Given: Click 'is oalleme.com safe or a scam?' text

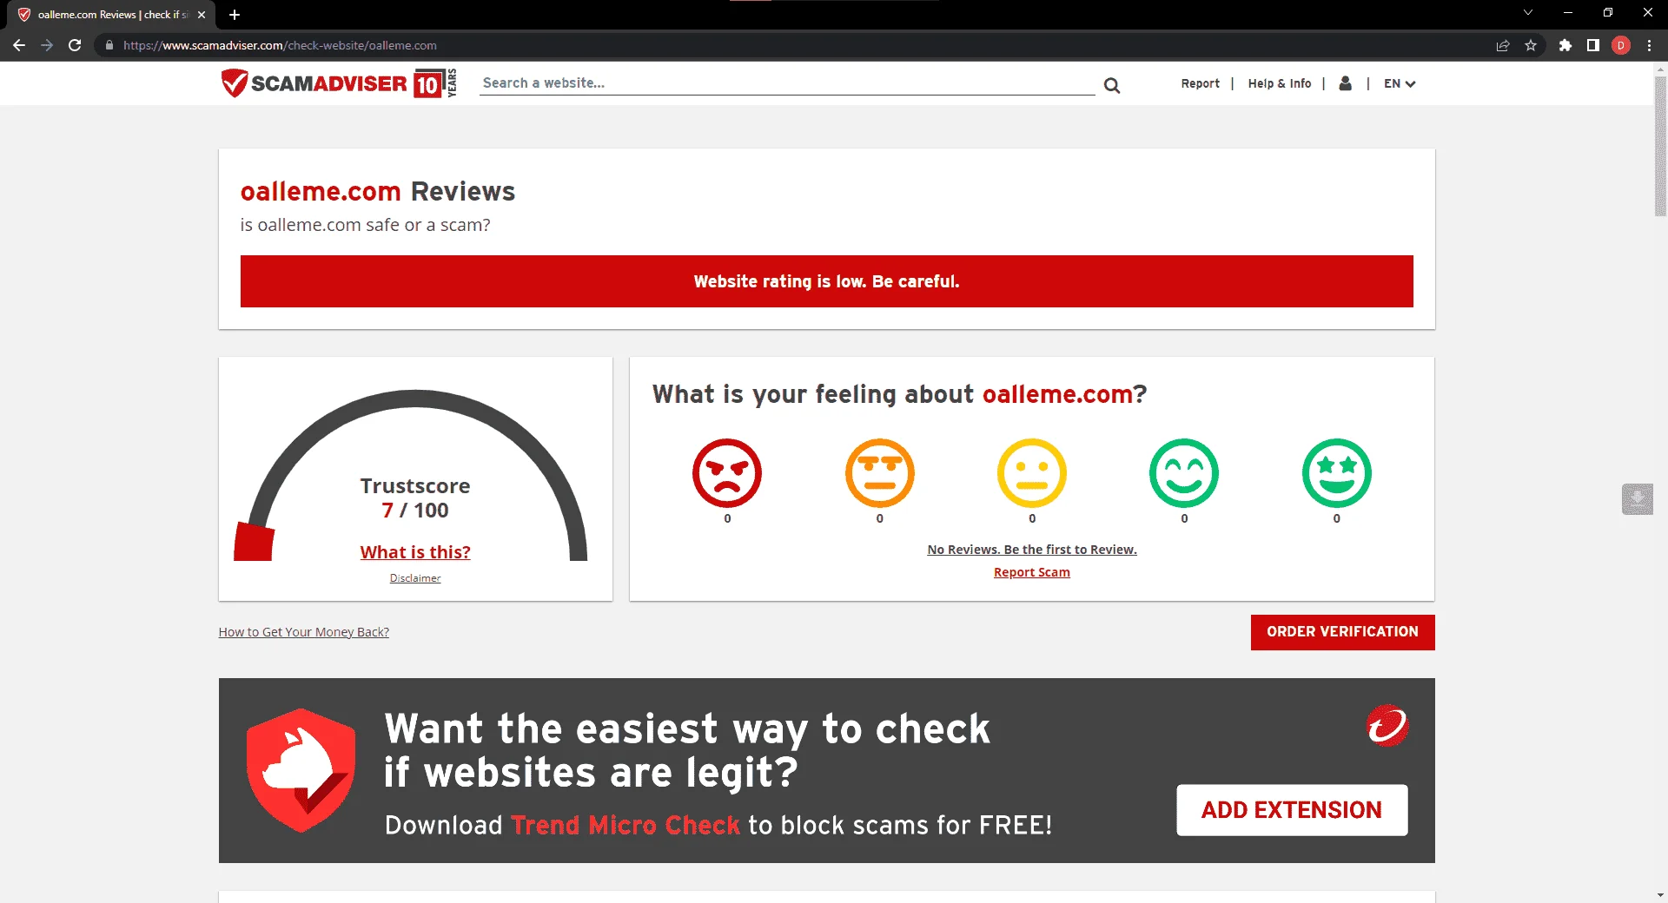Looking at the screenshot, I should 366,225.
